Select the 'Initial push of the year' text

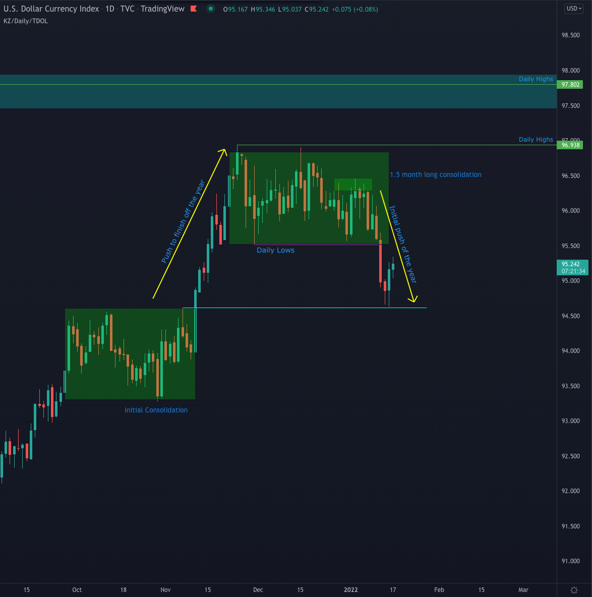point(403,245)
